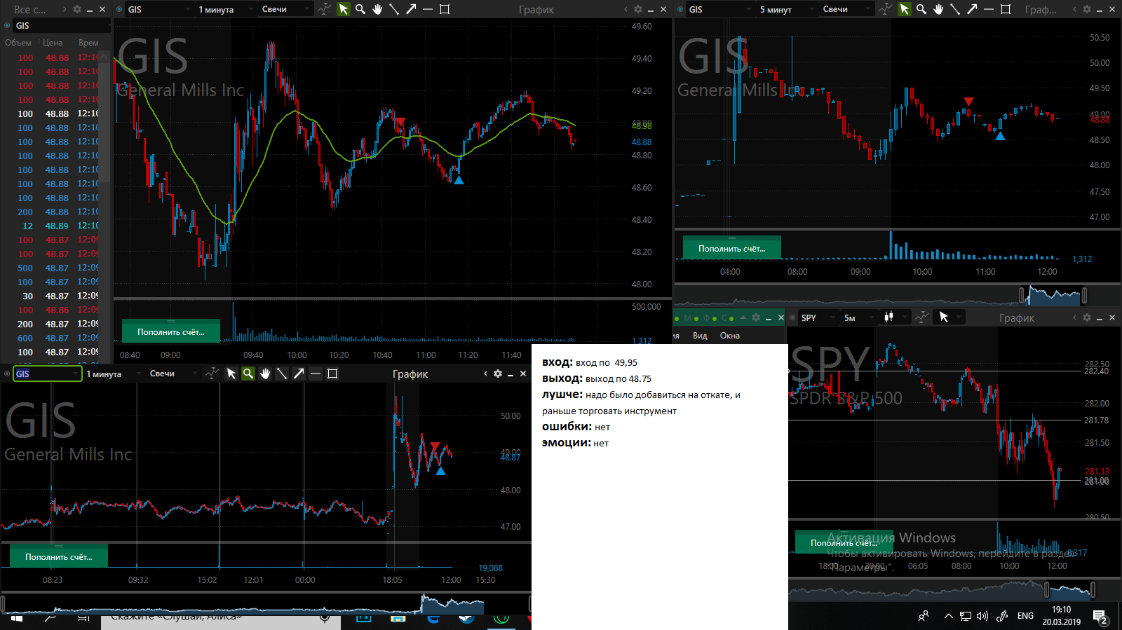Open settings gear of GIS 5-minute chart

(x=1086, y=9)
